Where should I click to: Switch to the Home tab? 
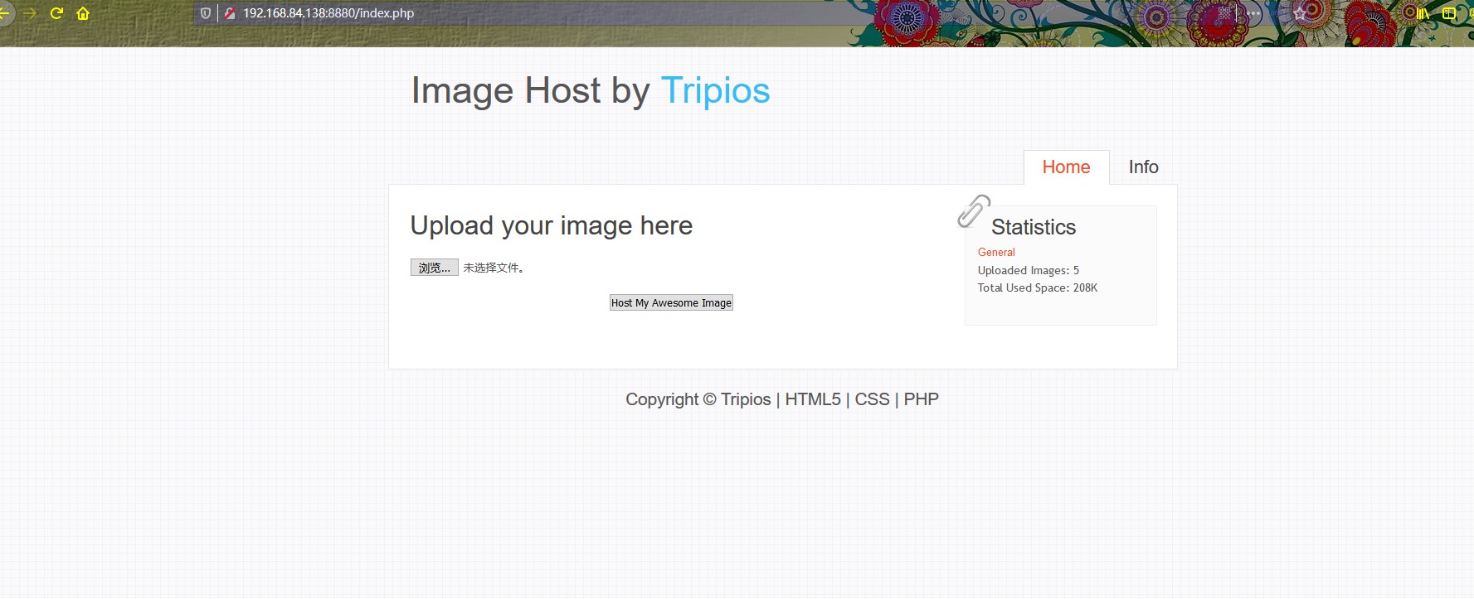(x=1066, y=167)
